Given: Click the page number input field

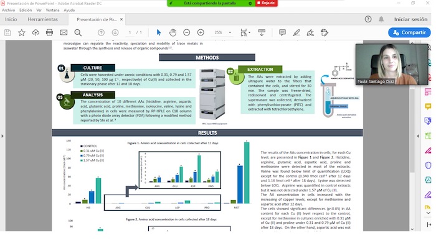Looking at the screenshot, I should [x=130, y=33].
